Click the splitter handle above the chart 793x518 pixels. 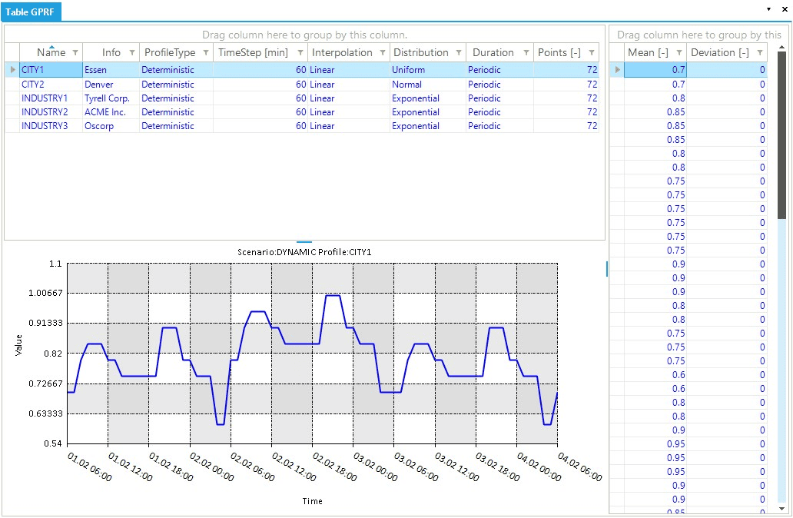pyautogui.click(x=304, y=242)
